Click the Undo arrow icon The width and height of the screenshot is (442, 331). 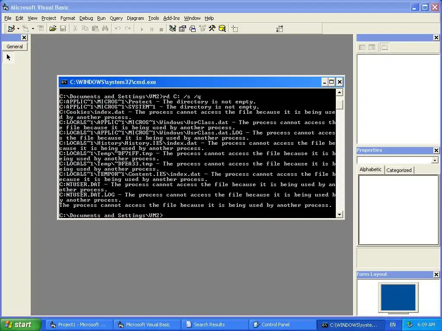[117, 28]
